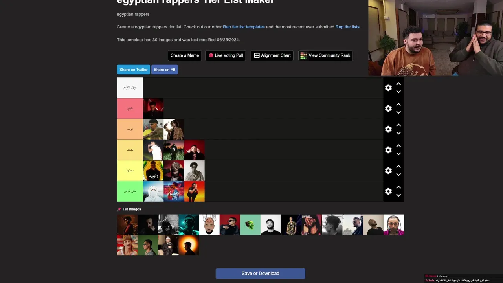Pick the sunglasses man on green background image
The width and height of the screenshot is (503, 283).
click(148, 245)
